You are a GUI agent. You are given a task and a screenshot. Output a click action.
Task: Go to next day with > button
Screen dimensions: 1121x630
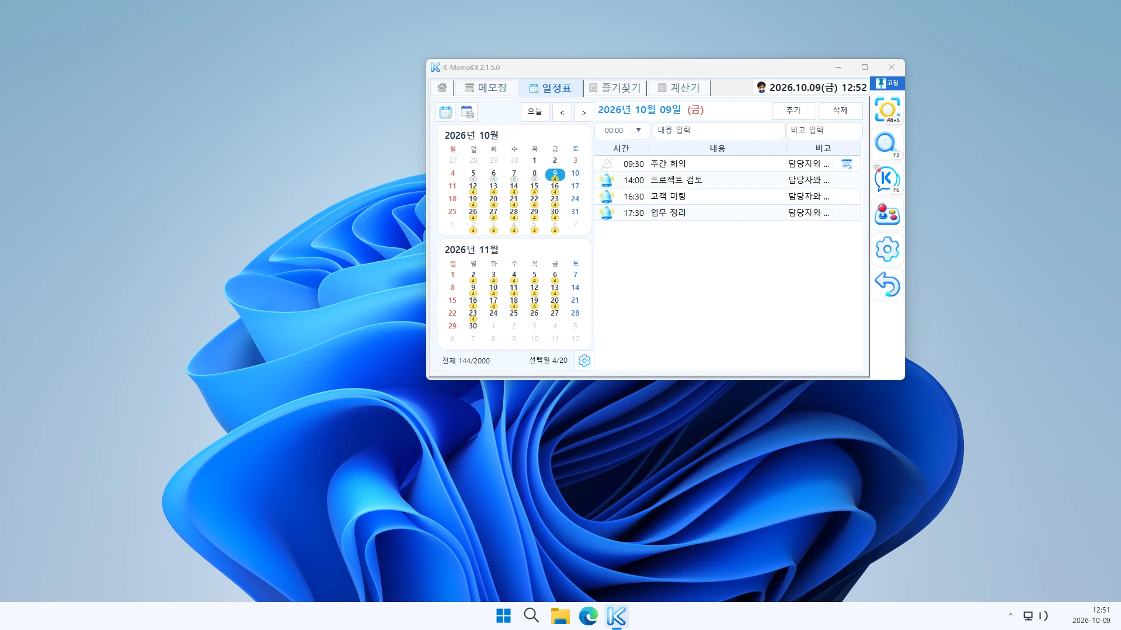coord(584,112)
